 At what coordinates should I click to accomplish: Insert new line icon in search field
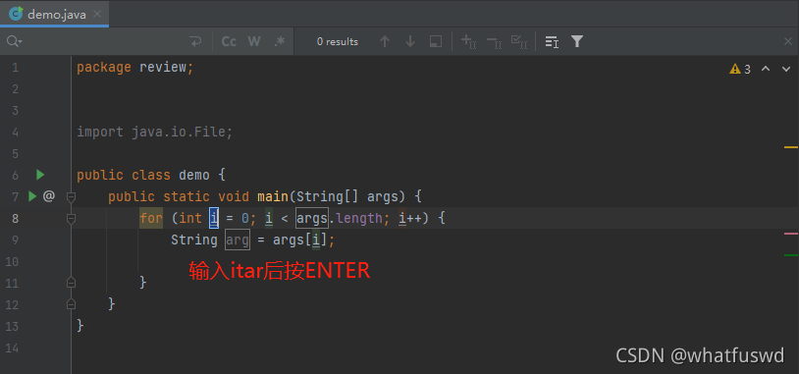195,42
